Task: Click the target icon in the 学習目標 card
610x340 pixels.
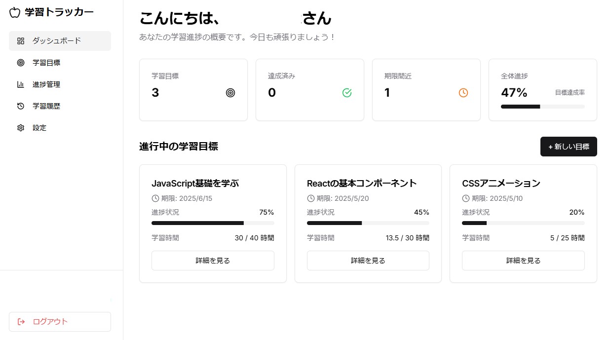Action: (x=230, y=93)
